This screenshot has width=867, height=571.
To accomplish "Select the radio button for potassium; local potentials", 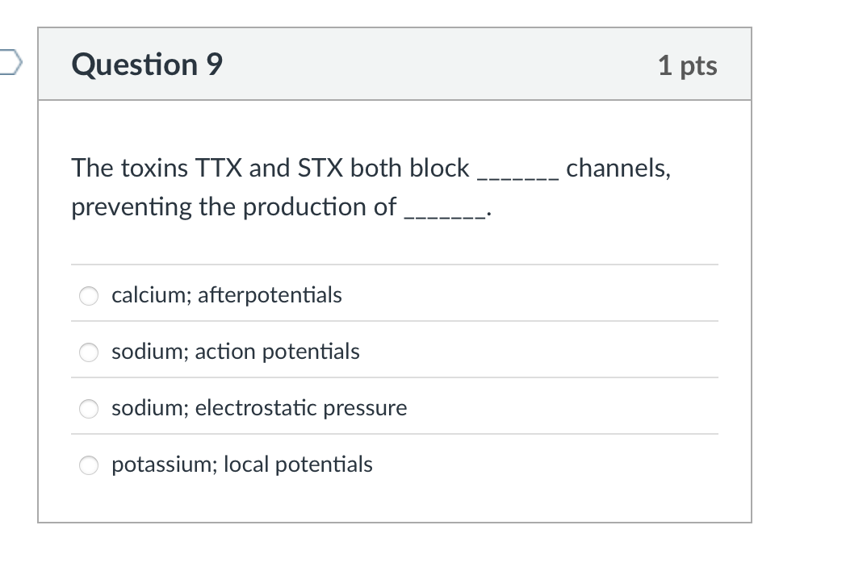I will click(x=89, y=465).
